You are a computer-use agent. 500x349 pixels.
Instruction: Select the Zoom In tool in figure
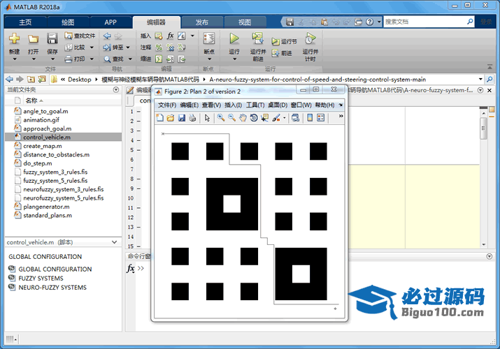(x=221, y=118)
